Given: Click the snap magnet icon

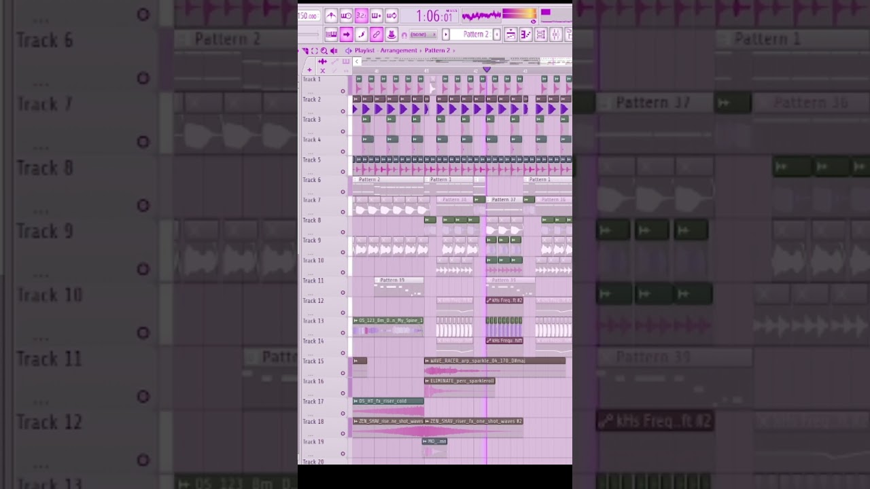Looking at the screenshot, I should (x=404, y=35).
